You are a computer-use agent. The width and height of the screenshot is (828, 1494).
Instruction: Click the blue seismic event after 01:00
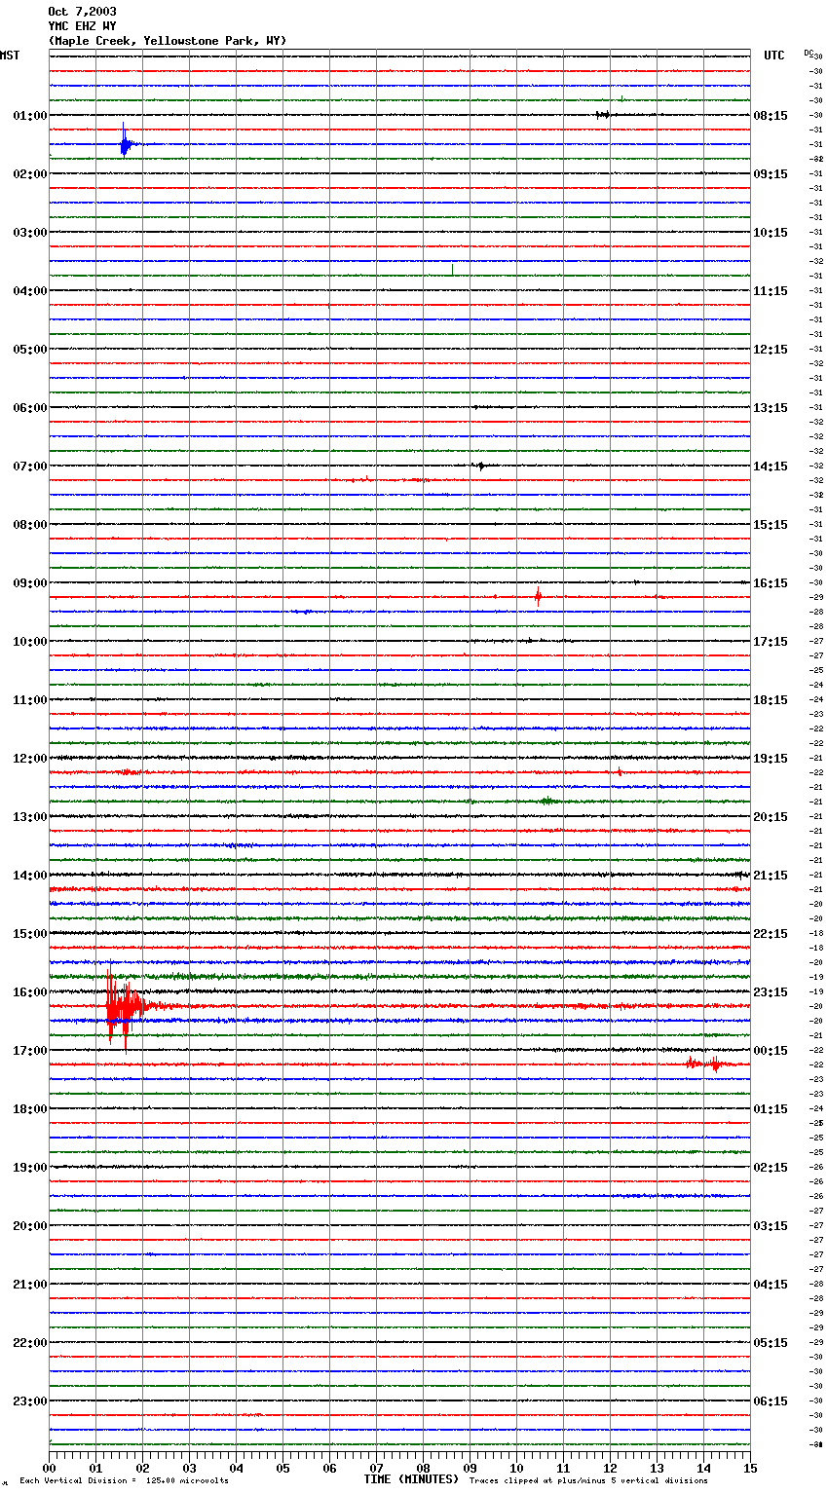pyautogui.click(x=126, y=143)
